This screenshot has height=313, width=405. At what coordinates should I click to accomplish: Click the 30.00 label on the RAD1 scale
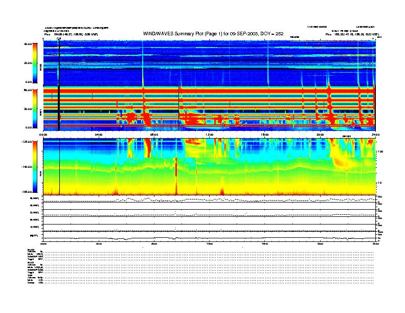[x=28, y=109]
